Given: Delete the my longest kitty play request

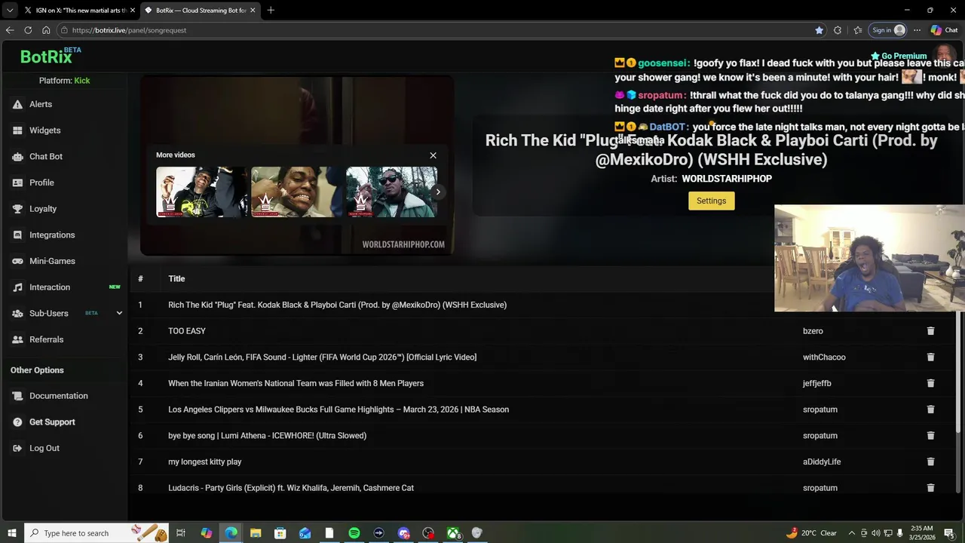Looking at the screenshot, I should tap(930, 462).
